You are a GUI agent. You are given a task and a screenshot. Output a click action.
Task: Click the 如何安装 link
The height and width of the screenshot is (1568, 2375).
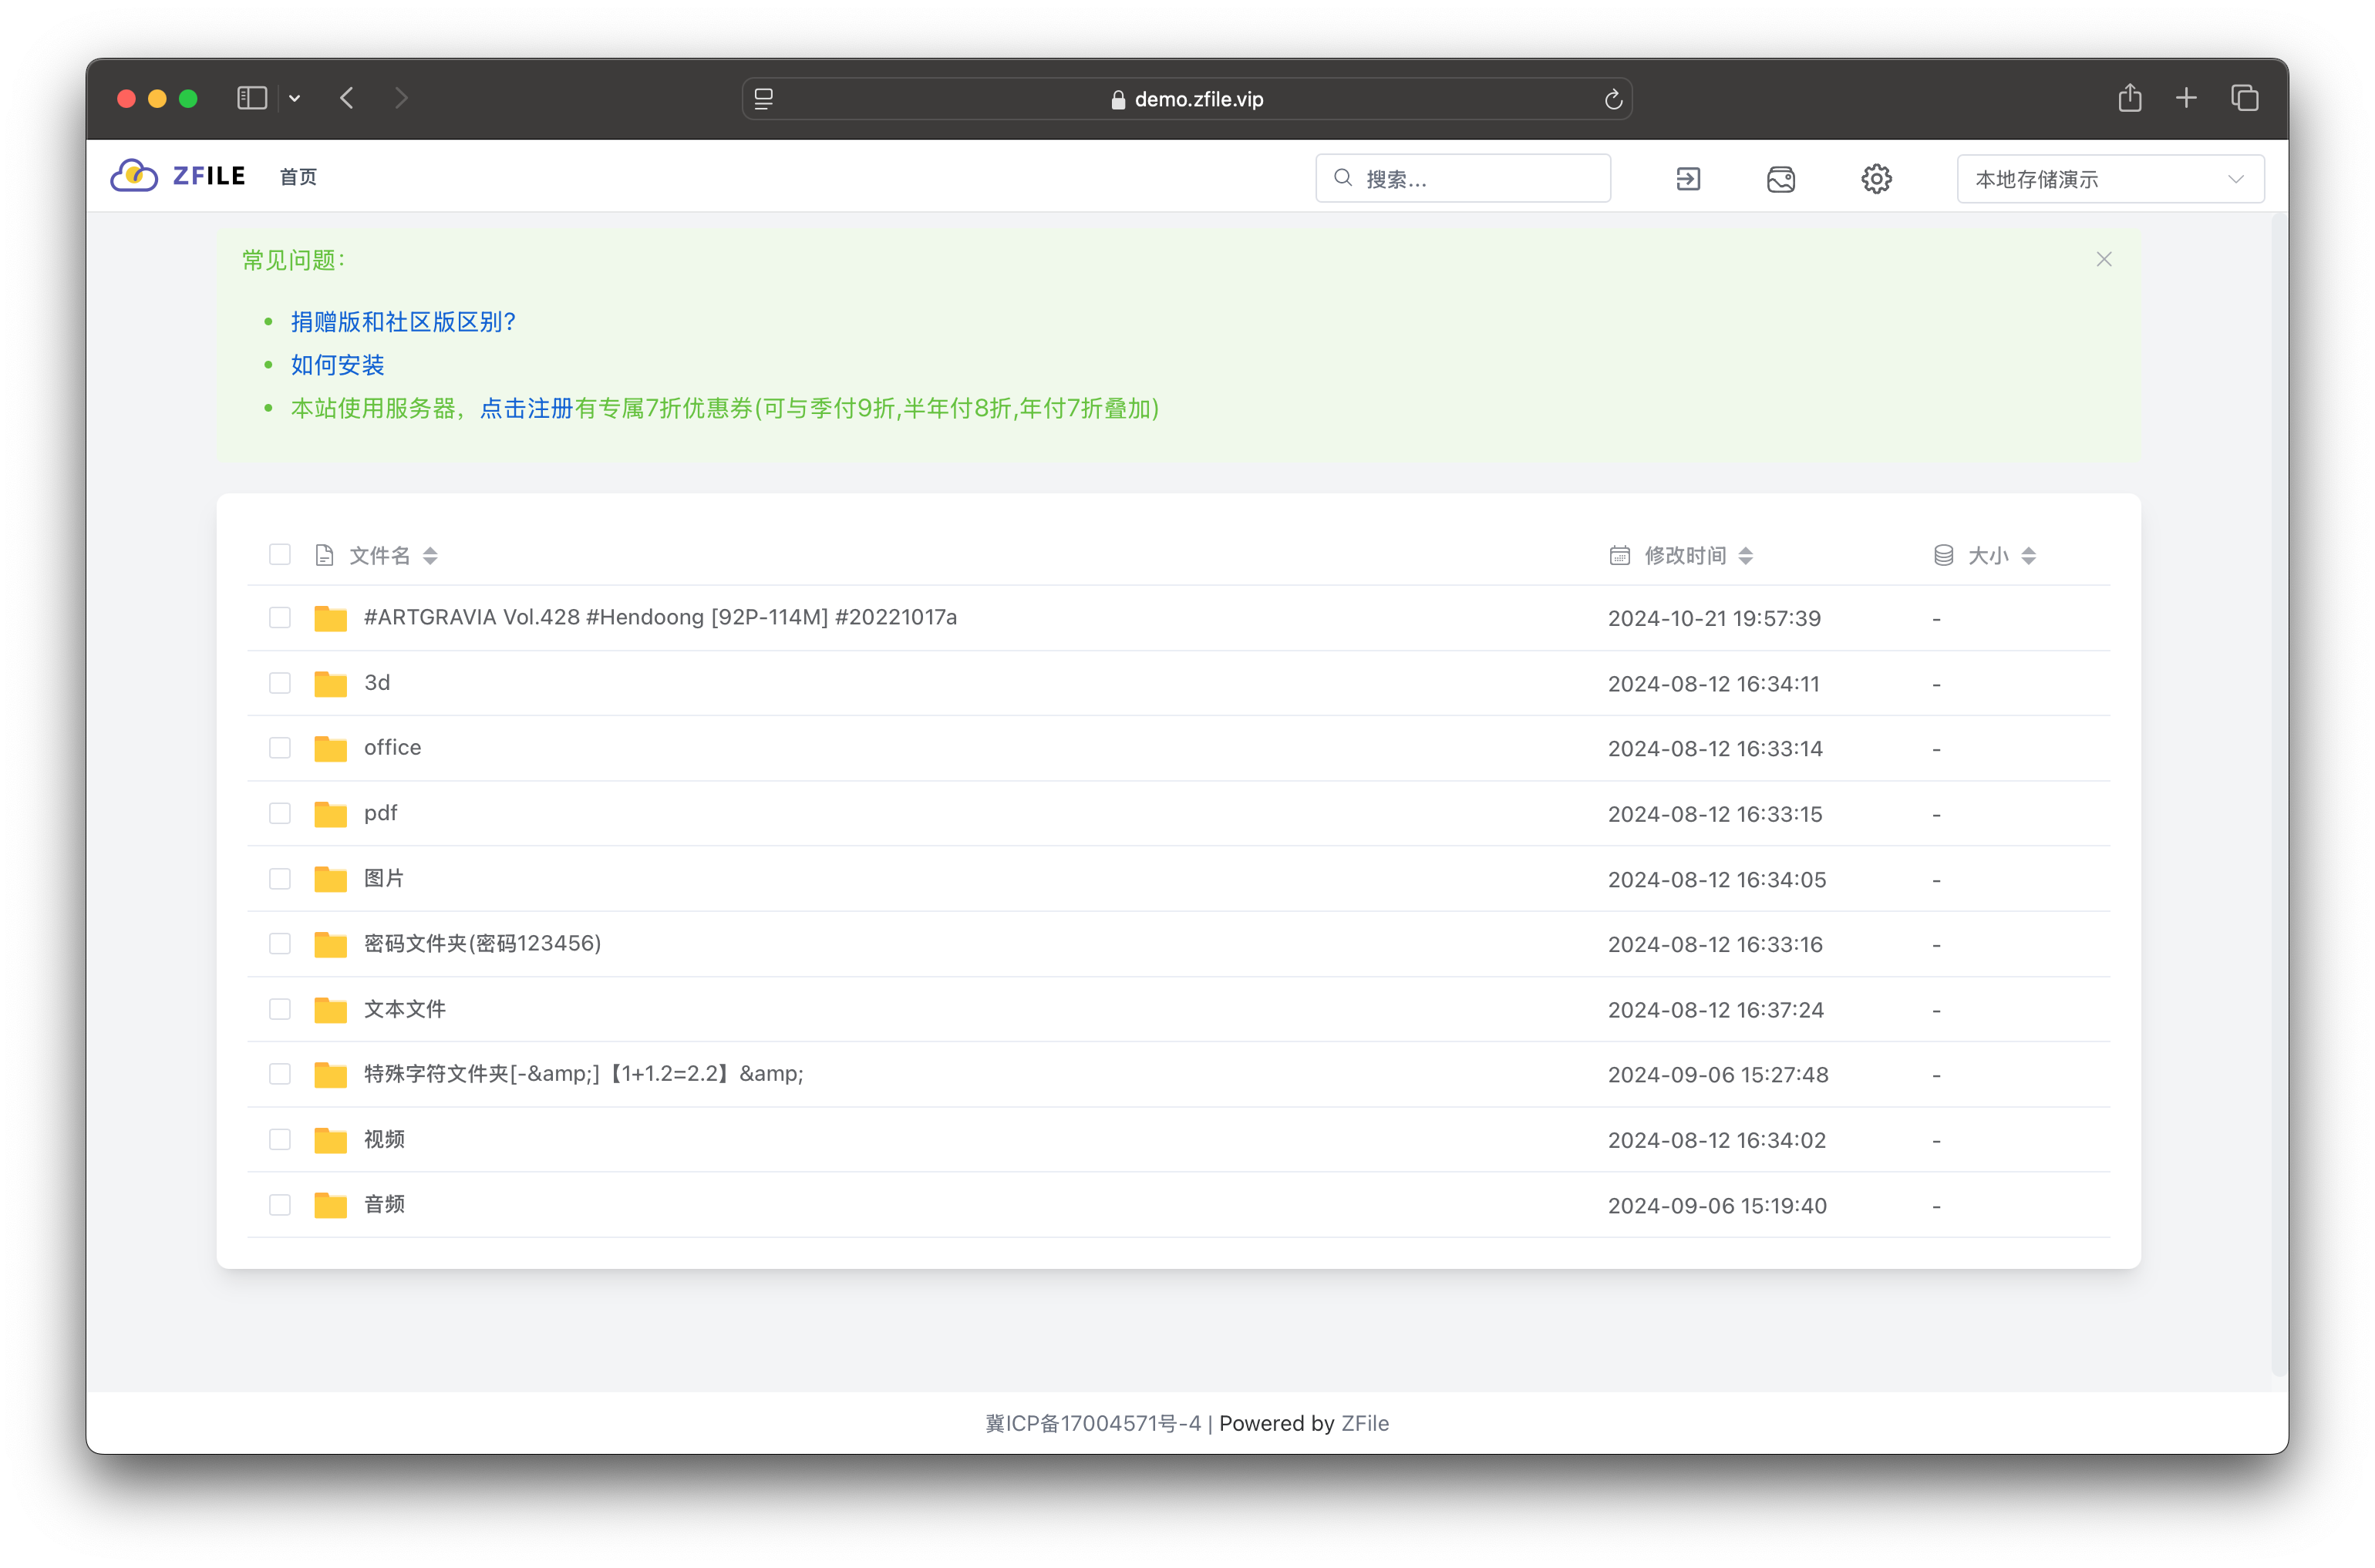[x=337, y=365]
